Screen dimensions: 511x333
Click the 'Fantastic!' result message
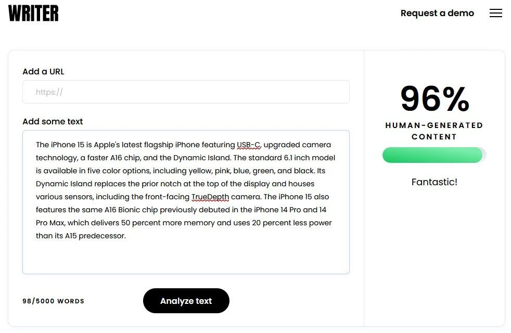click(434, 182)
